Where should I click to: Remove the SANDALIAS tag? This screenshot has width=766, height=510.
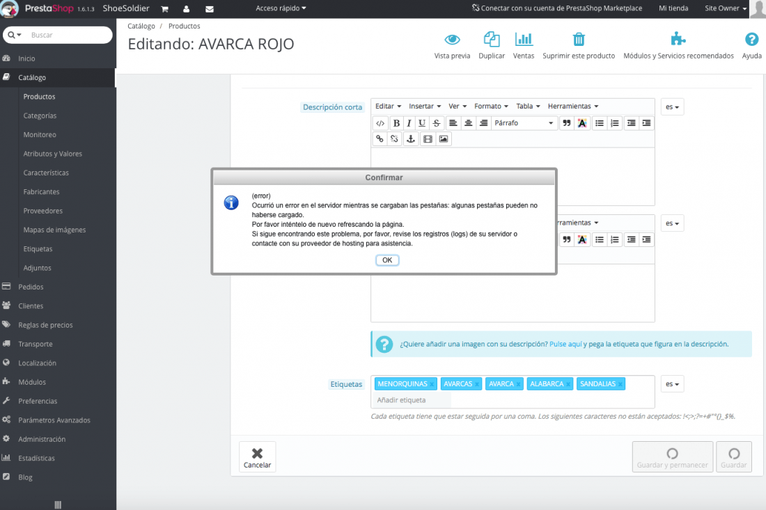click(x=620, y=385)
